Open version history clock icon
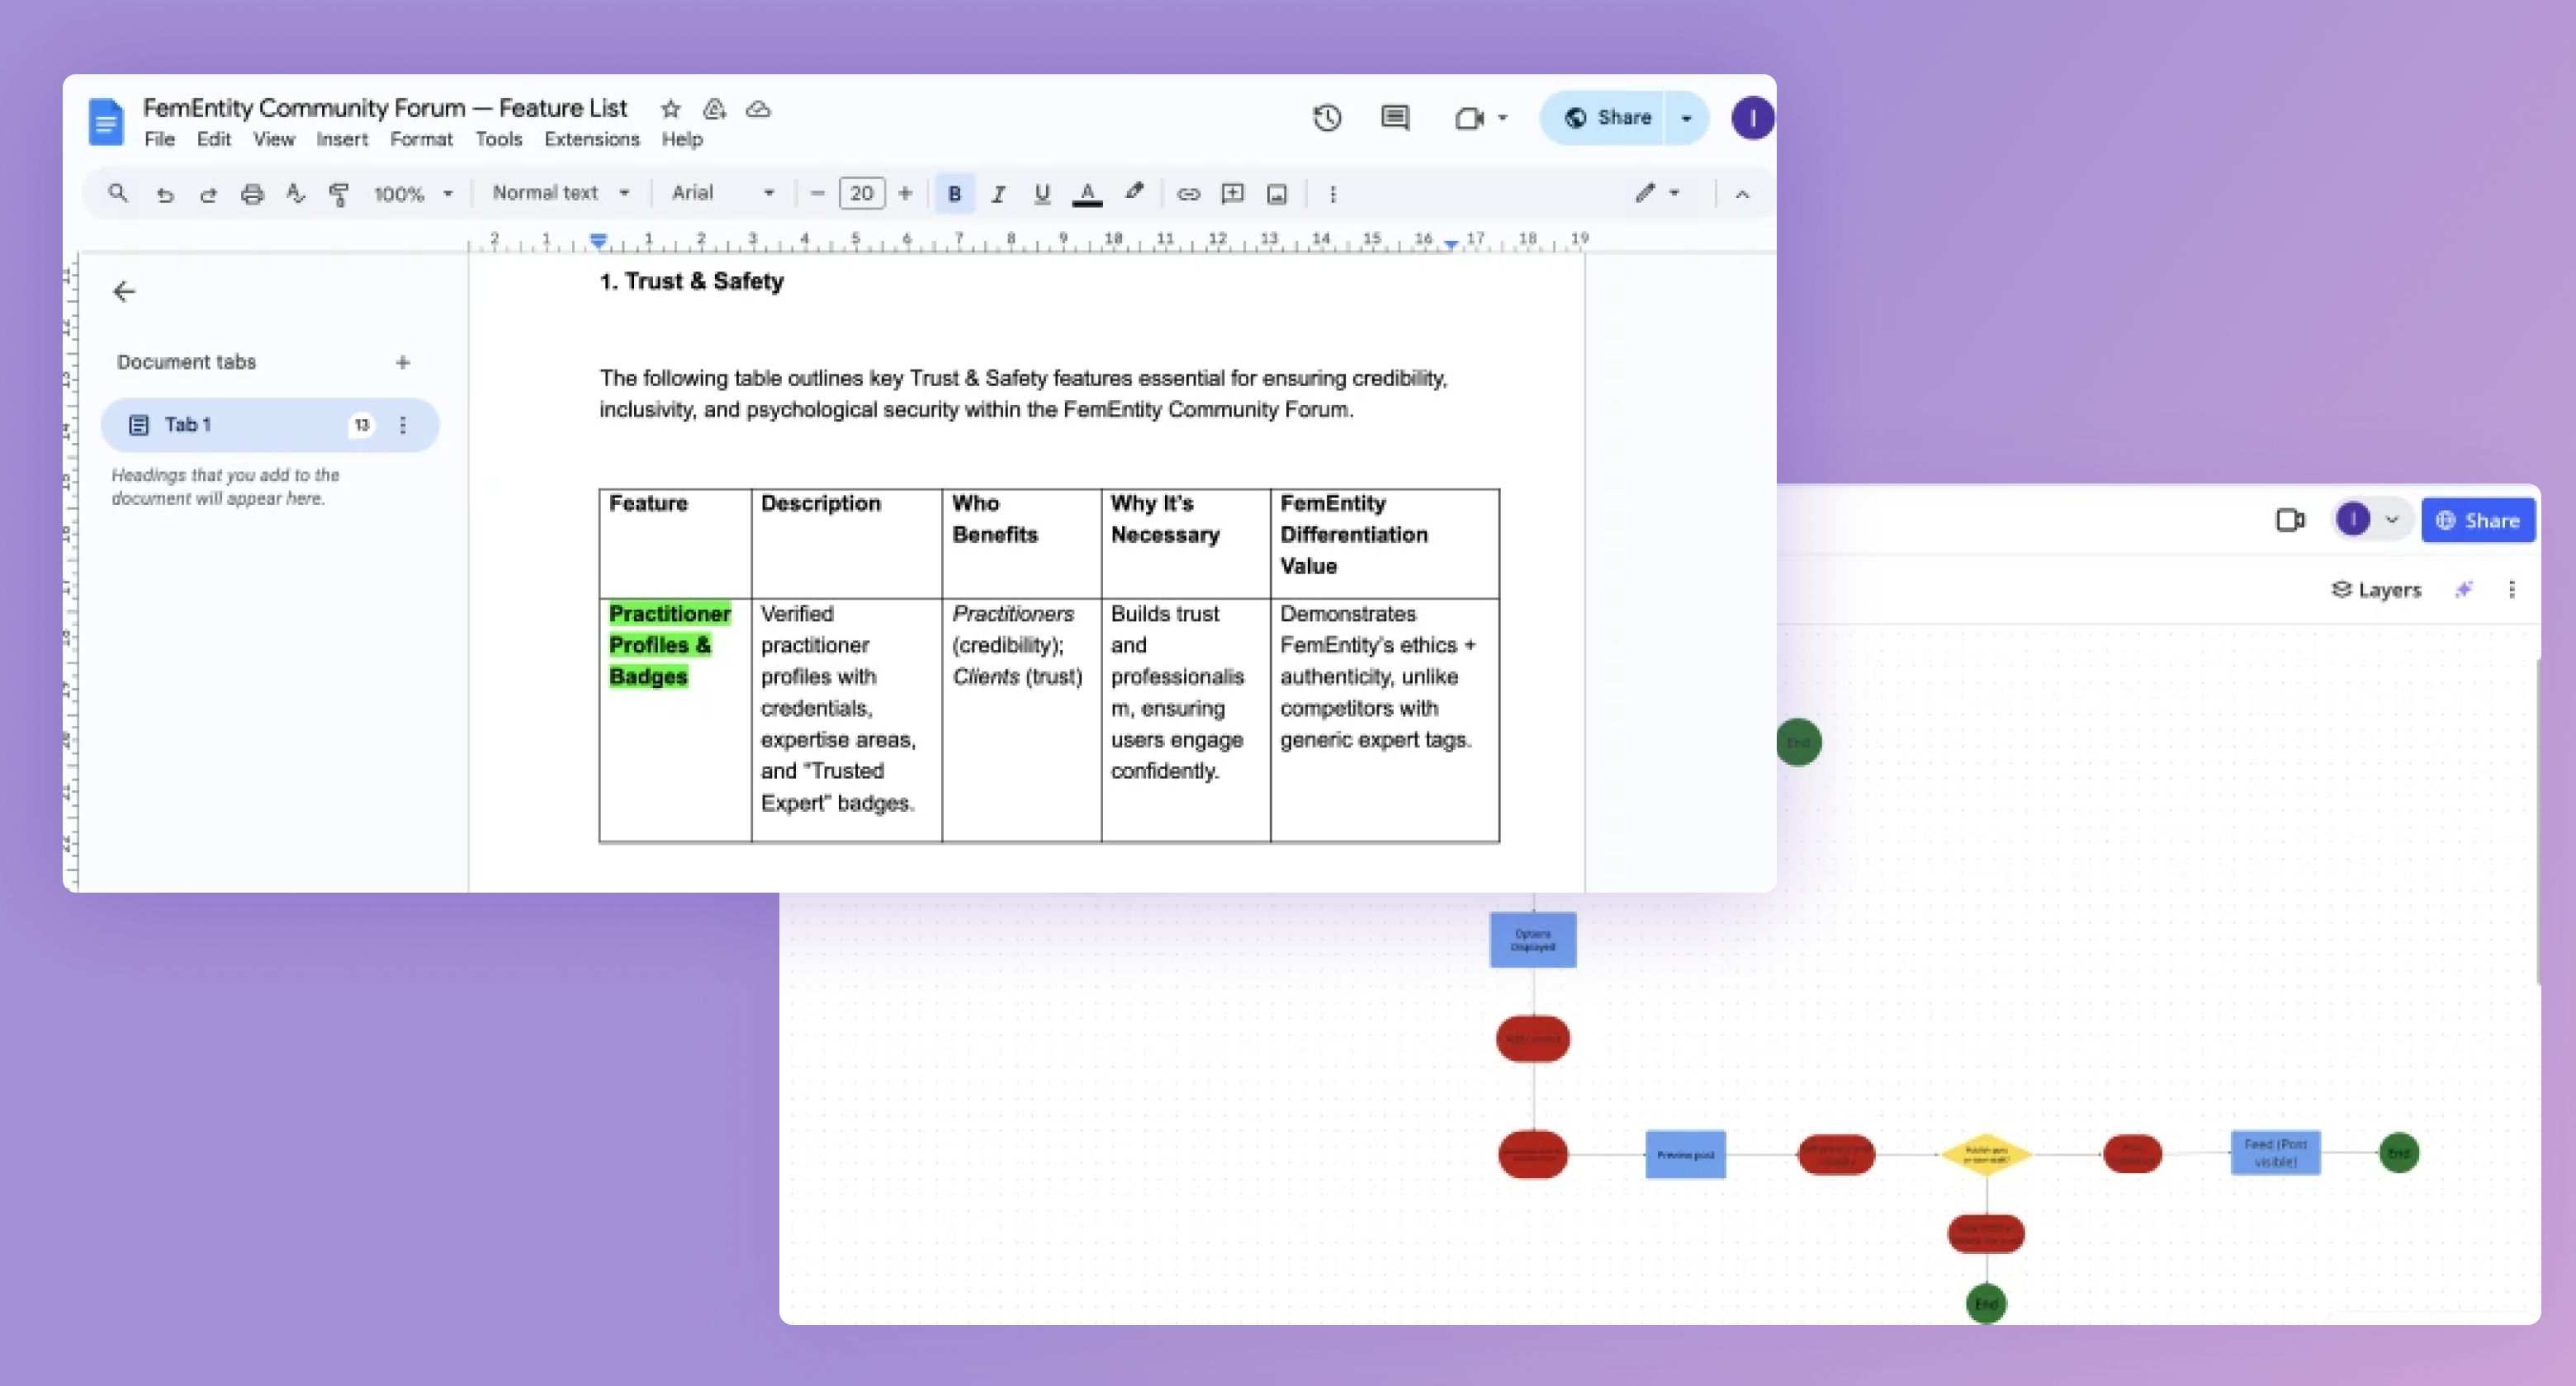This screenshot has width=2576, height=1386. (x=1326, y=118)
